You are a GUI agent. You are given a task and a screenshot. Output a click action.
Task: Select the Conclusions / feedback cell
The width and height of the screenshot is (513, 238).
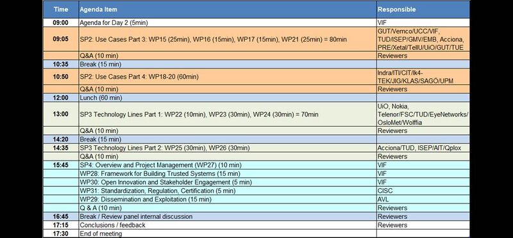click(x=228, y=225)
